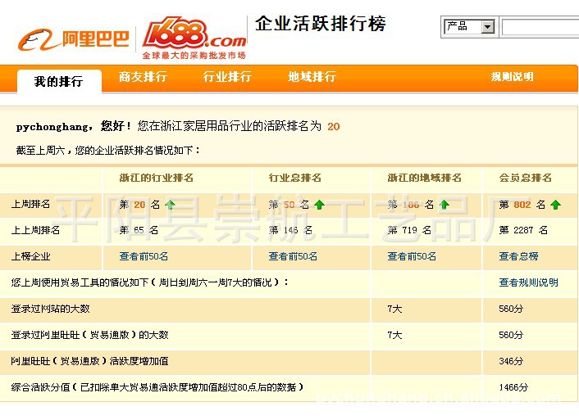The height and width of the screenshot is (420, 579).
Task: Open the 查看规则说明 link
Action: click(528, 282)
